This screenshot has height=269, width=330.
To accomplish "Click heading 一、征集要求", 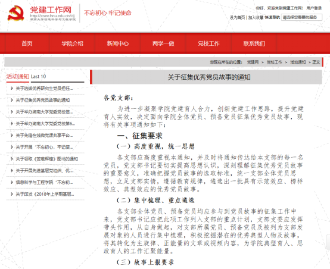I will pyautogui.click(x=140, y=136).
